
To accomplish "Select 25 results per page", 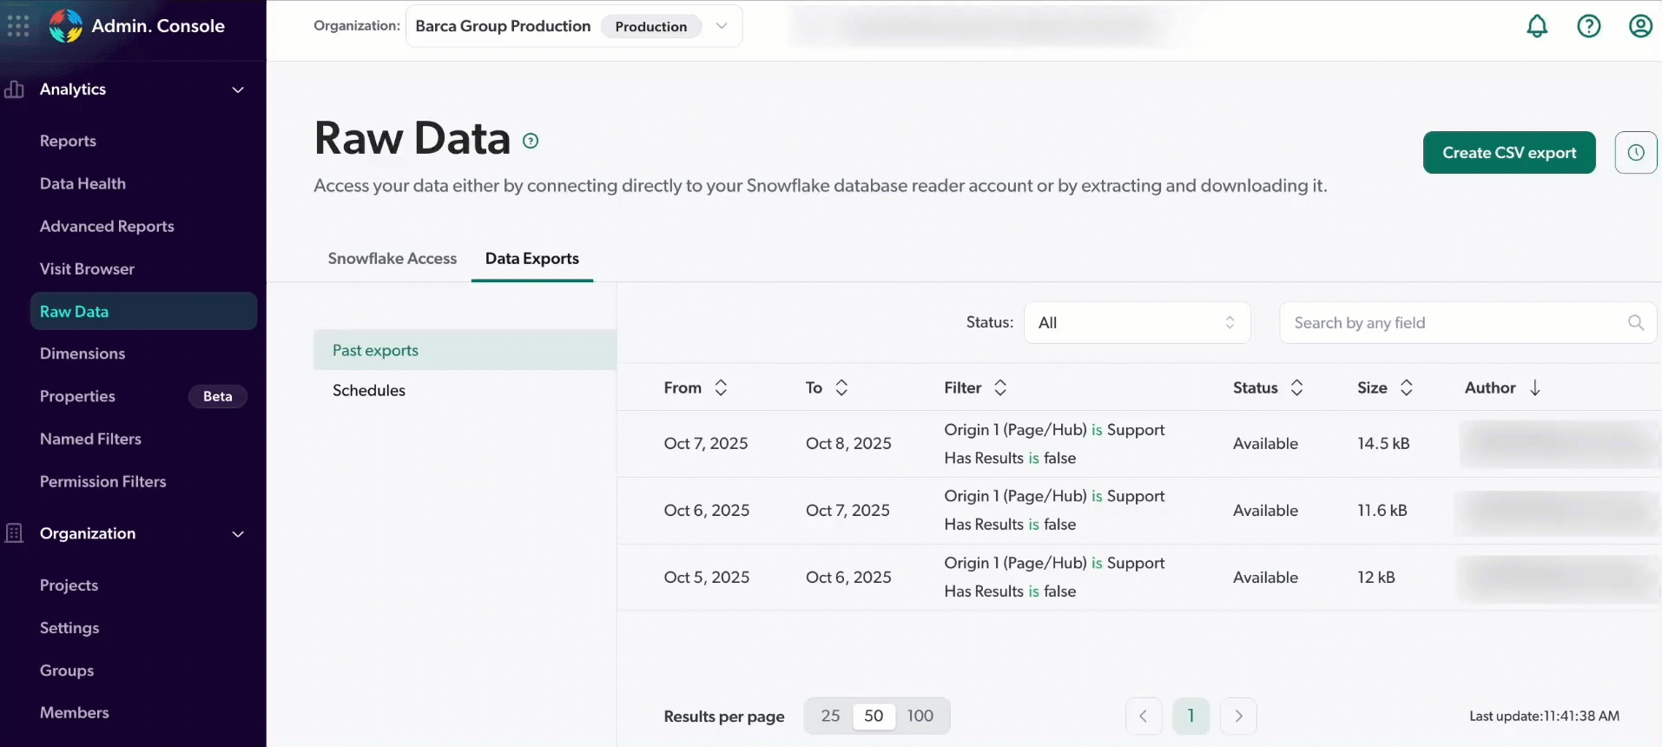I will [830, 716].
